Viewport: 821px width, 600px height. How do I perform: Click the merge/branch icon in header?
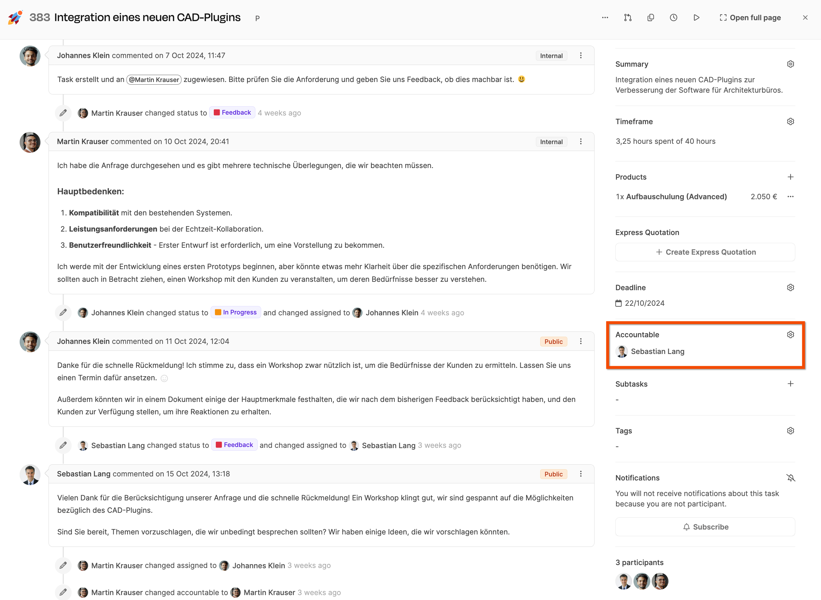(x=628, y=17)
